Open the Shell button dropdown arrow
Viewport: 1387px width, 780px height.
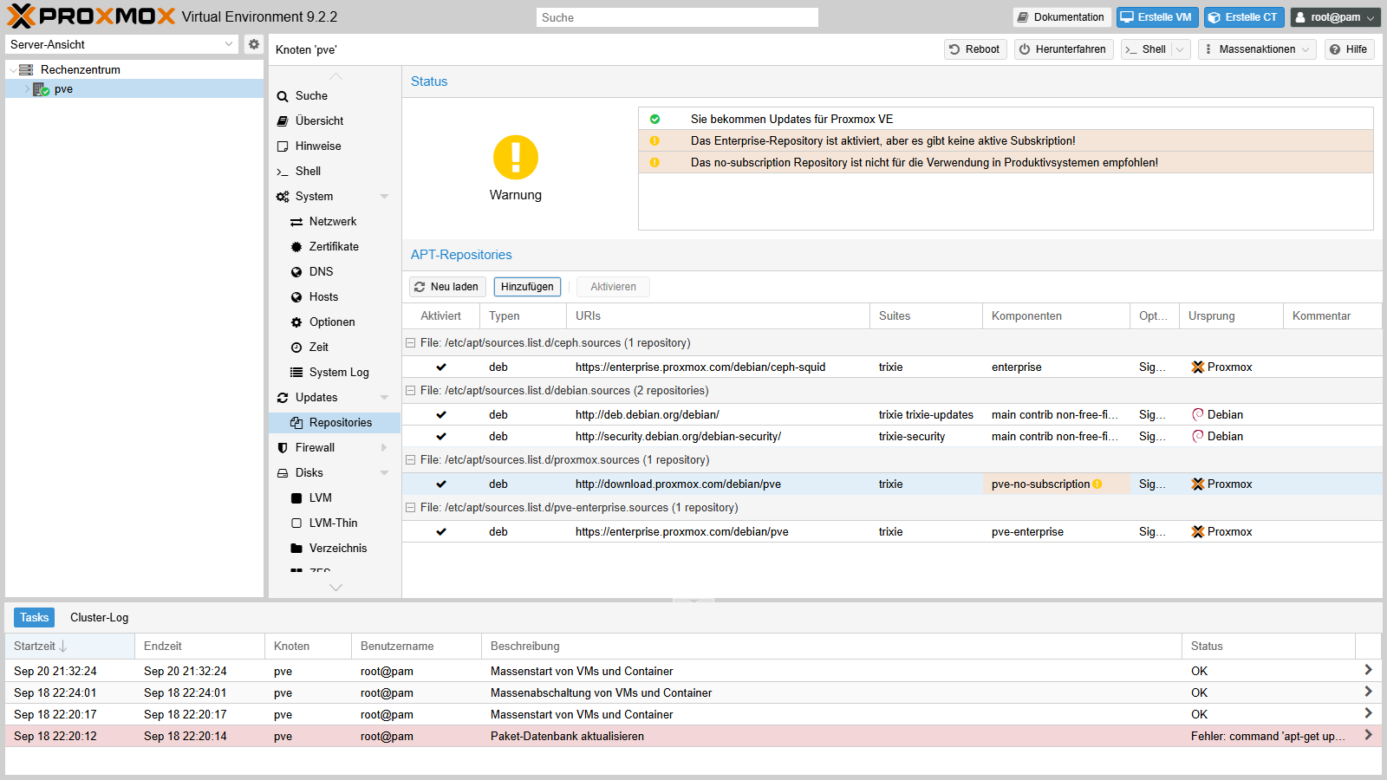(1180, 49)
